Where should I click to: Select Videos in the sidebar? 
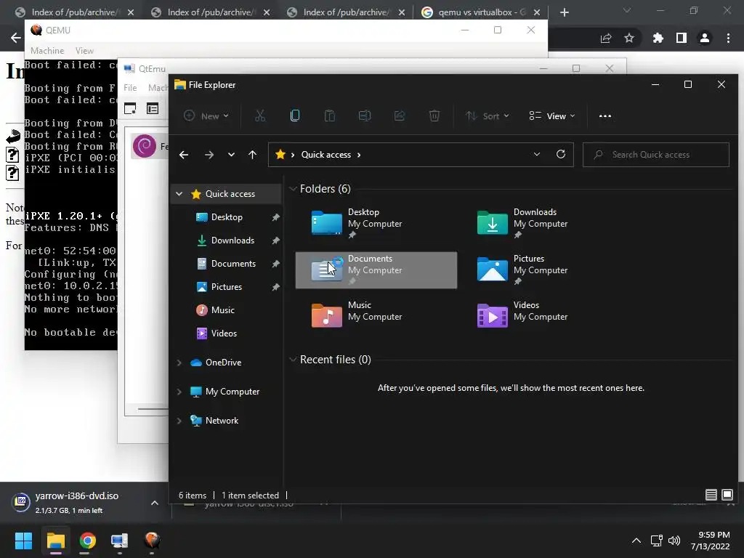(224, 333)
